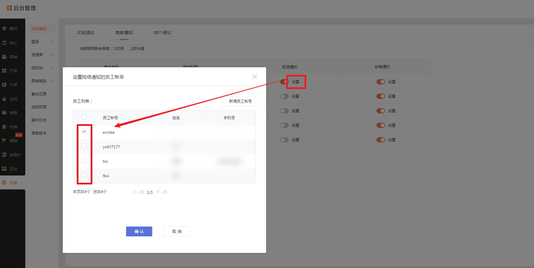
Task: Click the 设置 gear icon in sidebar
Action: click(x=4, y=183)
